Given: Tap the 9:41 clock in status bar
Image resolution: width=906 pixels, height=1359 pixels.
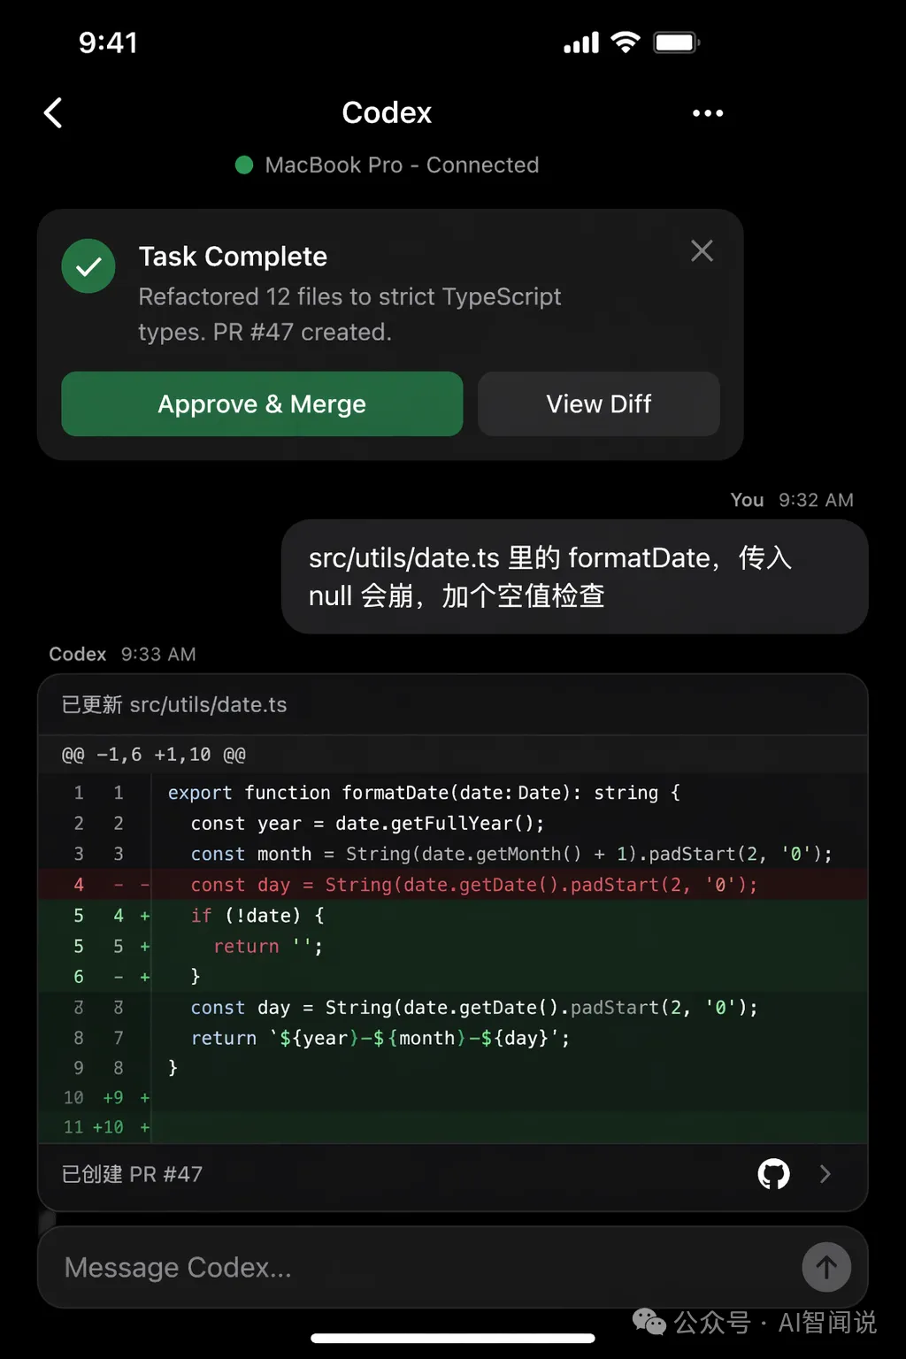Looking at the screenshot, I should tap(108, 42).
